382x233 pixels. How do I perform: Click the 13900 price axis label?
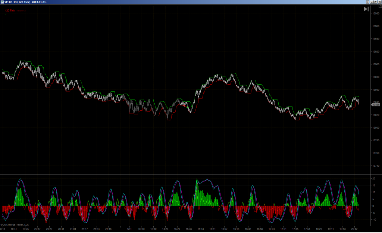(376, 64)
